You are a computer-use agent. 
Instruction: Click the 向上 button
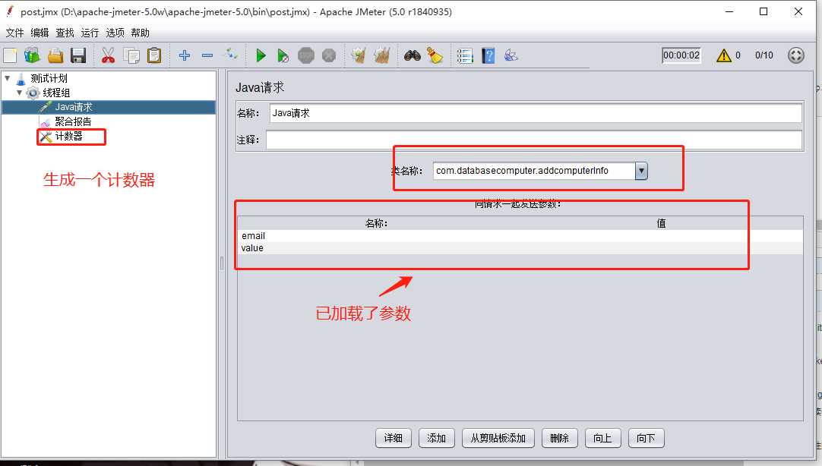tap(602, 438)
